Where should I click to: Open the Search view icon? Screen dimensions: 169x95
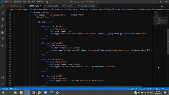pyautogui.click(x=3, y=13)
